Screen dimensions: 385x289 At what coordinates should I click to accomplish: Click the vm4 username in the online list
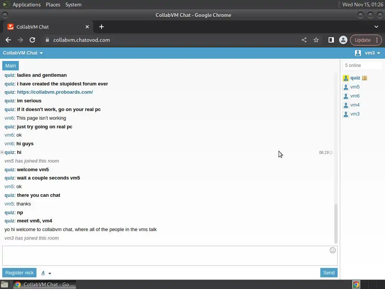[355, 105]
